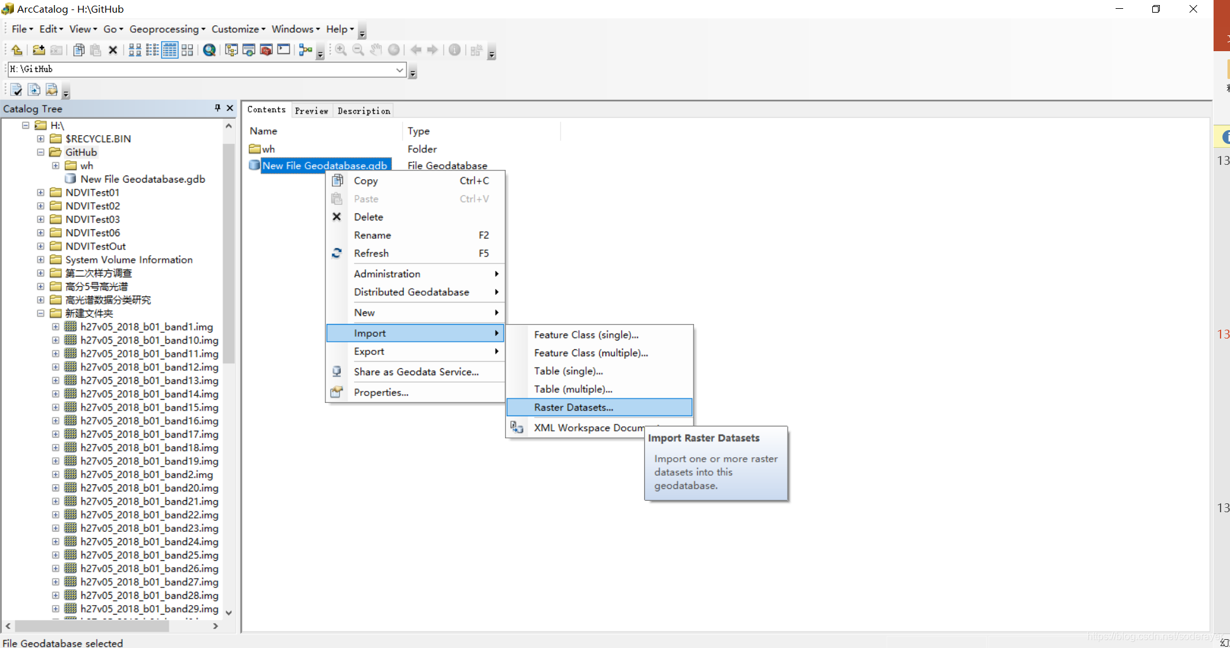Select the Pan hand tool

(376, 50)
